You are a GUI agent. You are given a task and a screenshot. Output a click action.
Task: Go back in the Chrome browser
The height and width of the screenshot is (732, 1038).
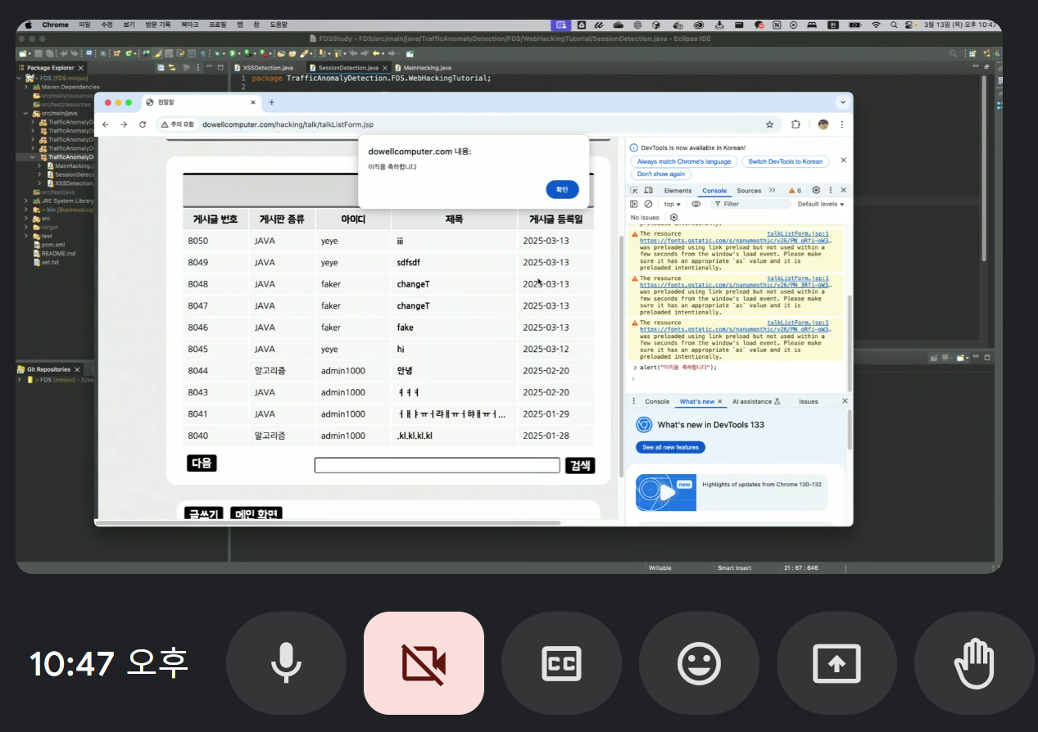[105, 124]
